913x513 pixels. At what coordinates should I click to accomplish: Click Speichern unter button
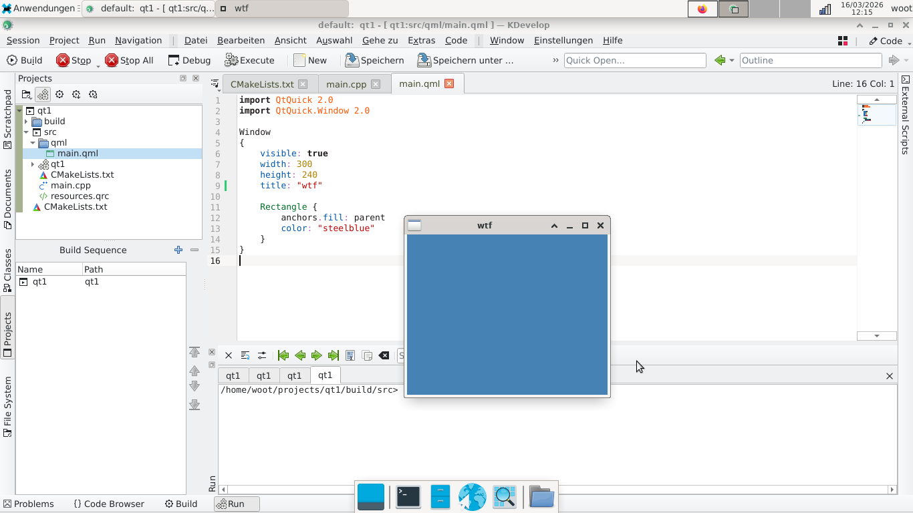point(466,60)
